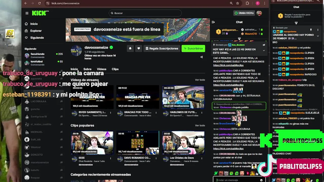Viewport: 324px width, 182px height.
Task: Open options for Los Chistes de Davo clip
Action: click(x=202, y=158)
